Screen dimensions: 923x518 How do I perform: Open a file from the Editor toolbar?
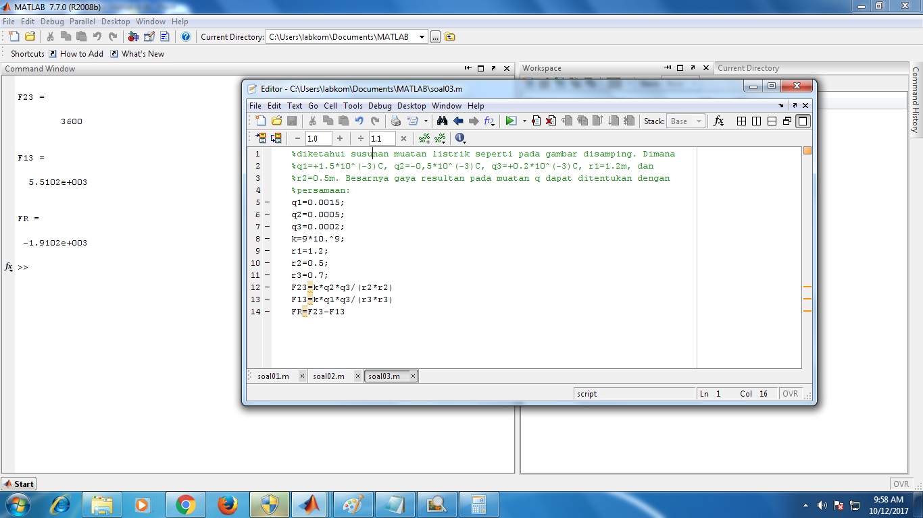pyautogui.click(x=276, y=121)
